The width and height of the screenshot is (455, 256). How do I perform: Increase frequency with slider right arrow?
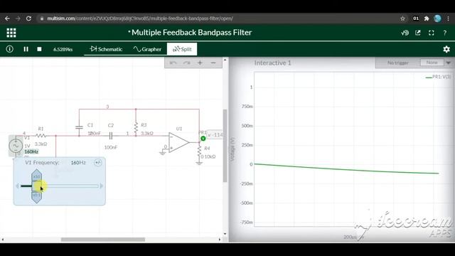(x=101, y=186)
